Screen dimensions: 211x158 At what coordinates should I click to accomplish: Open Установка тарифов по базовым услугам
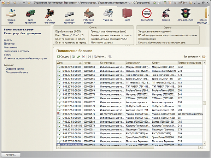click(x=25, y=59)
